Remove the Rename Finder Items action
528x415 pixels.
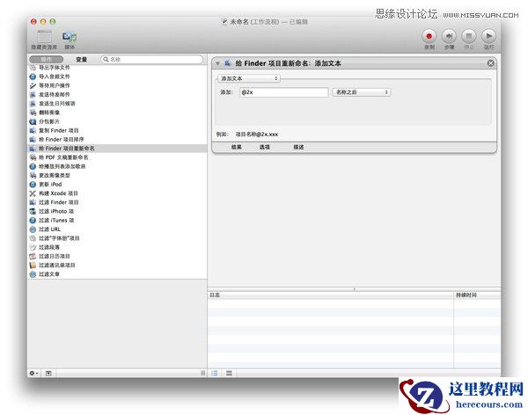[x=491, y=63]
